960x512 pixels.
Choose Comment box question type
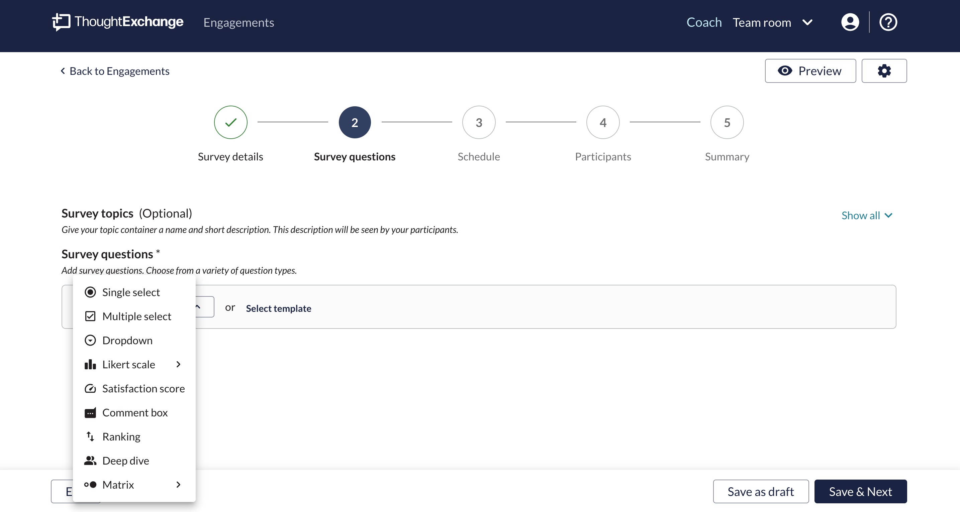tap(134, 413)
